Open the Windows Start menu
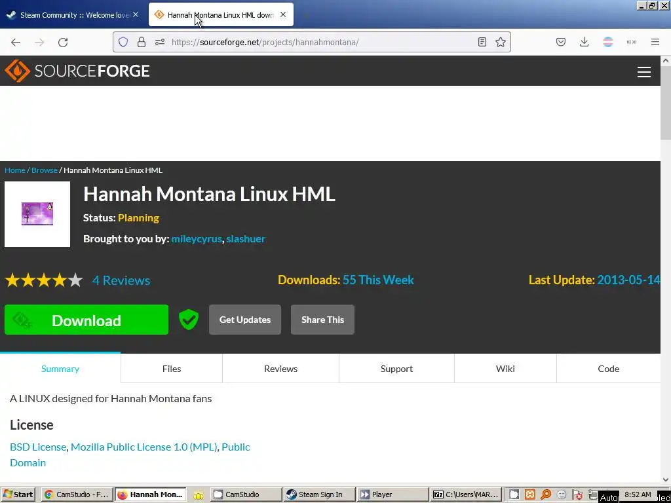 (x=18, y=494)
